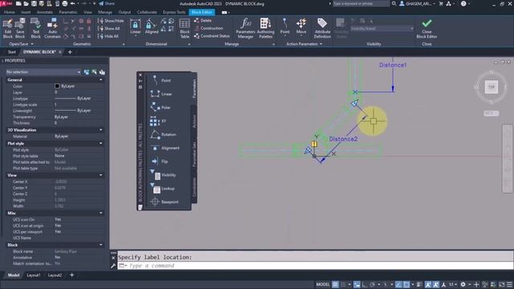Select the Move action in the ribbon
Viewport: 514px width, 289px height.
tap(301, 26)
